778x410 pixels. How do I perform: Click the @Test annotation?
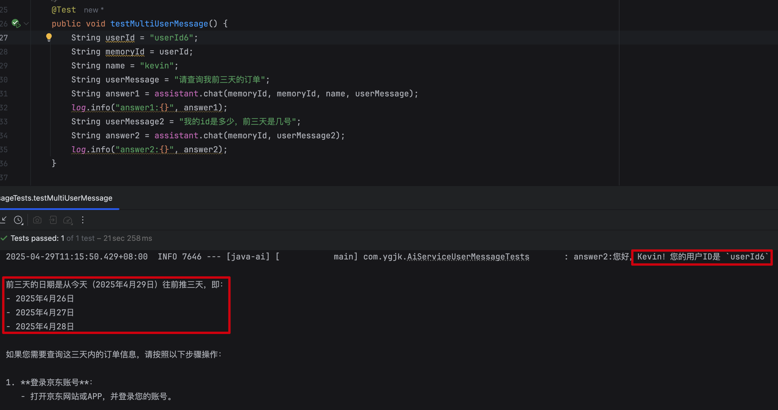click(64, 10)
